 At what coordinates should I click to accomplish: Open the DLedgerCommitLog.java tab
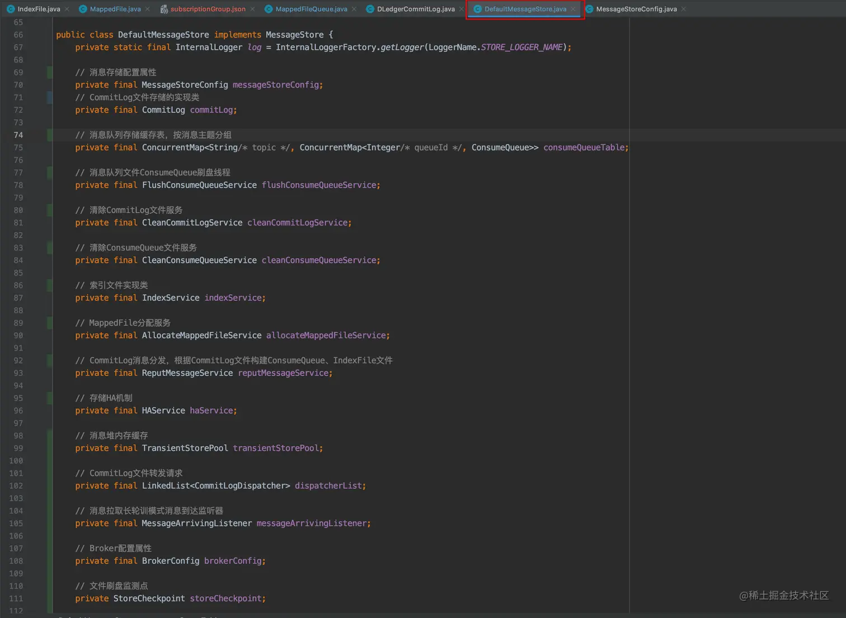(x=416, y=9)
